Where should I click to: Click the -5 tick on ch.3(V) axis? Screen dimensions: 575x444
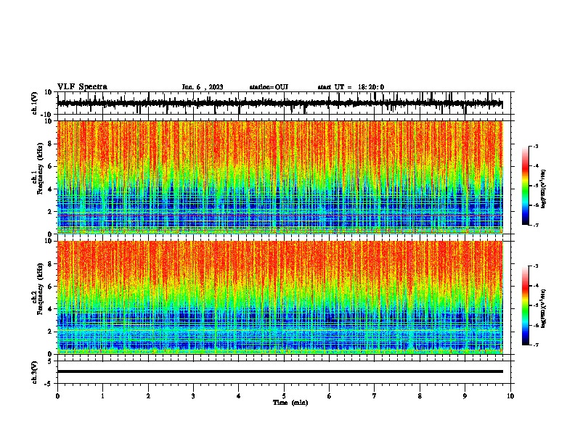point(49,384)
